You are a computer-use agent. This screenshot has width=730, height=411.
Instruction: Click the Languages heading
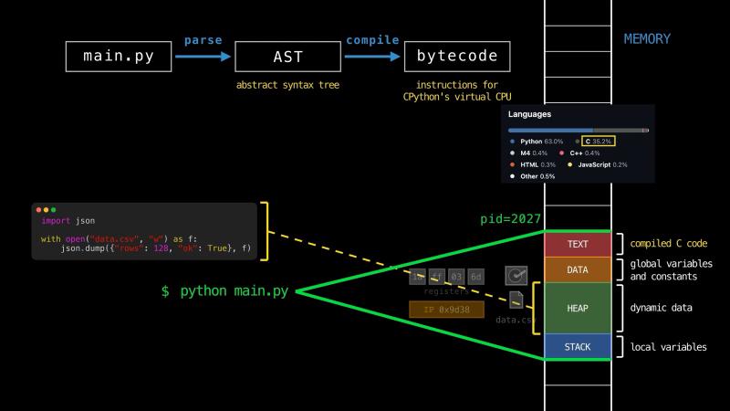point(529,114)
